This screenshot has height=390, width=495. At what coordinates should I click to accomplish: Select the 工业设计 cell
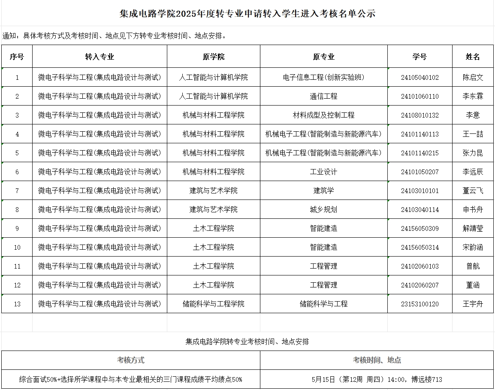coord(323,172)
